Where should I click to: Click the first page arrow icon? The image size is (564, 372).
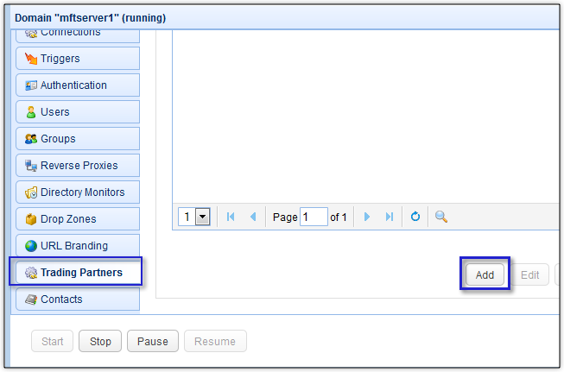(x=231, y=217)
